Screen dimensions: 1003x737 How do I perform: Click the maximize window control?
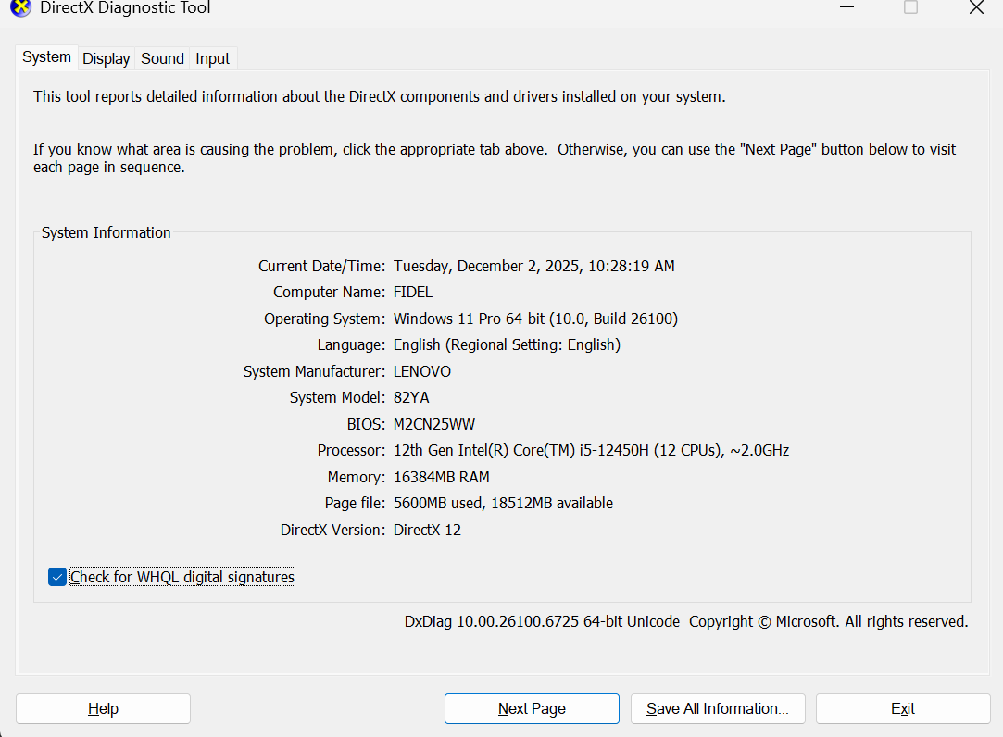(x=910, y=7)
